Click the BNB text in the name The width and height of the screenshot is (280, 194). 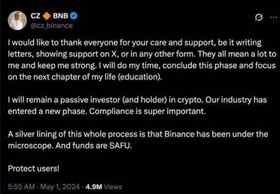click(61, 16)
